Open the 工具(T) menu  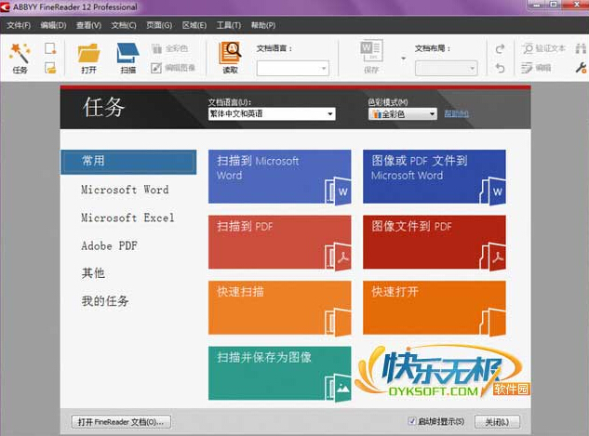click(229, 24)
